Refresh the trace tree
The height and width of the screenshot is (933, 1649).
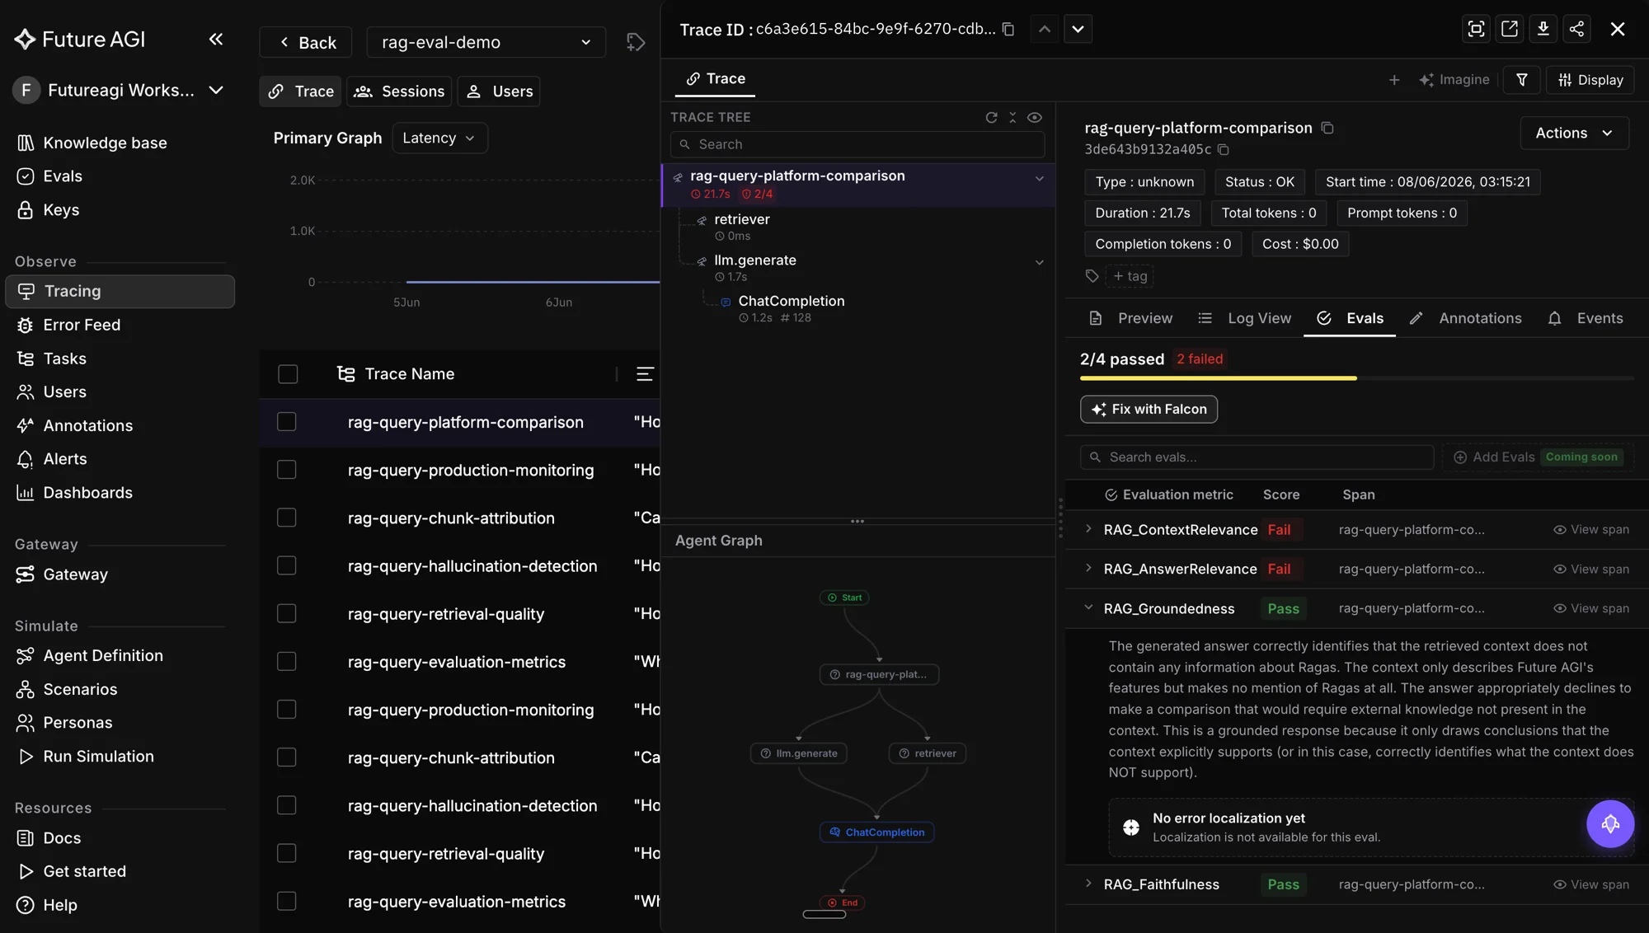(991, 118)
